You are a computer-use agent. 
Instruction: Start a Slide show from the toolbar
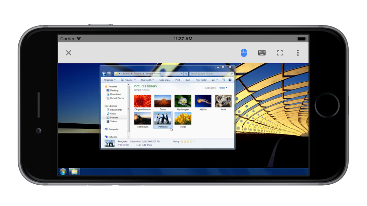(164, 80)
